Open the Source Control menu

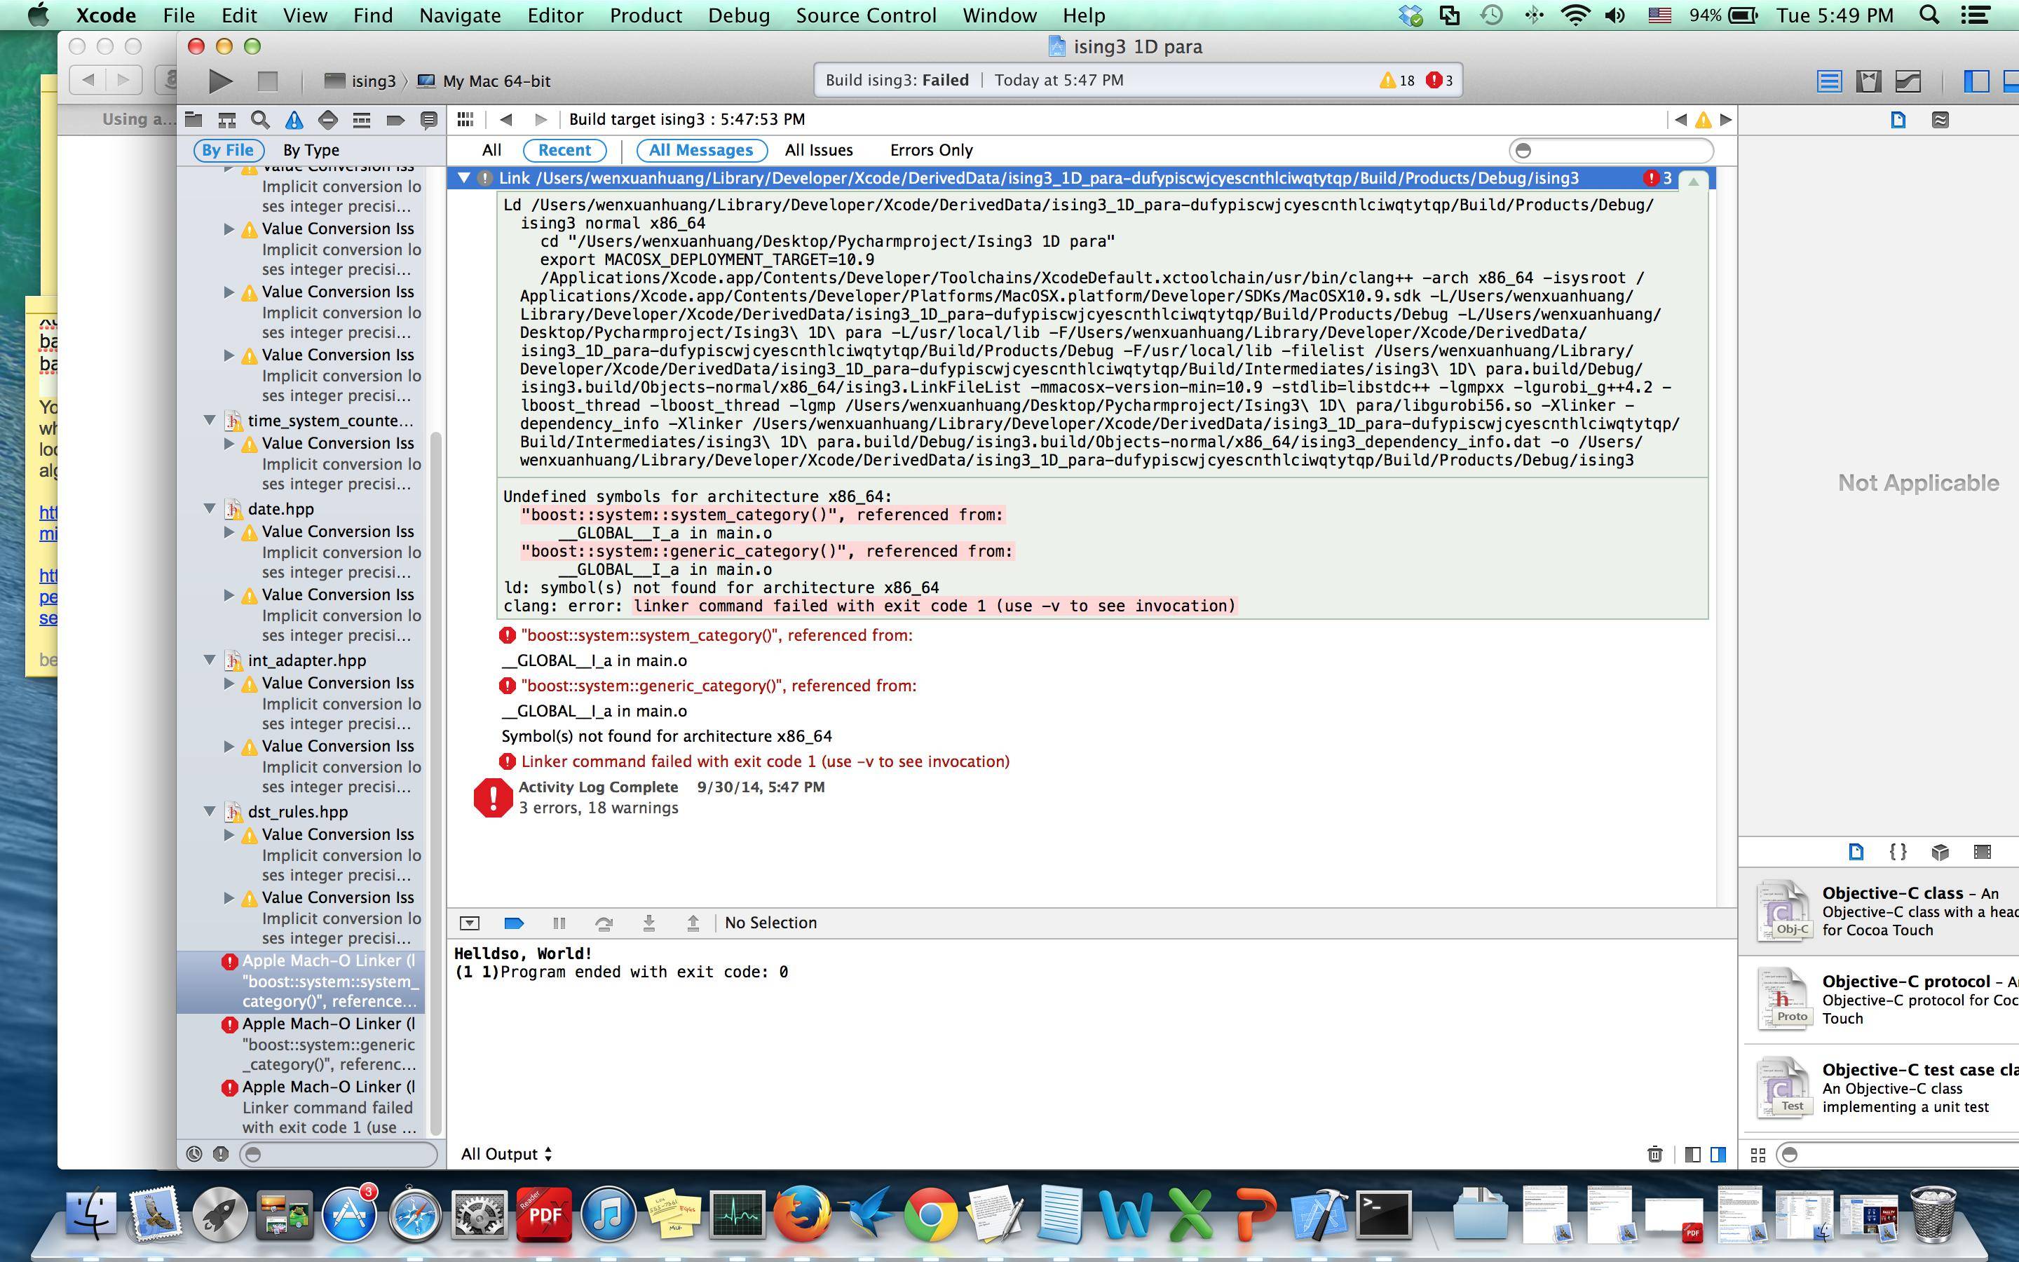pos(866,15)
